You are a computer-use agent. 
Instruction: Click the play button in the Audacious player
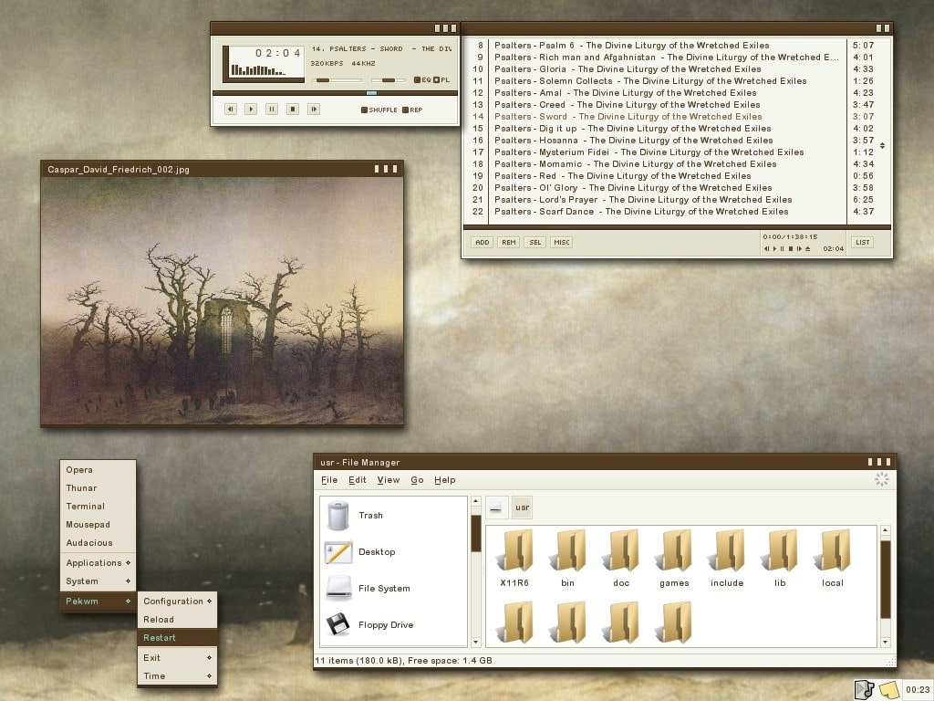click(x=251, y=110)
